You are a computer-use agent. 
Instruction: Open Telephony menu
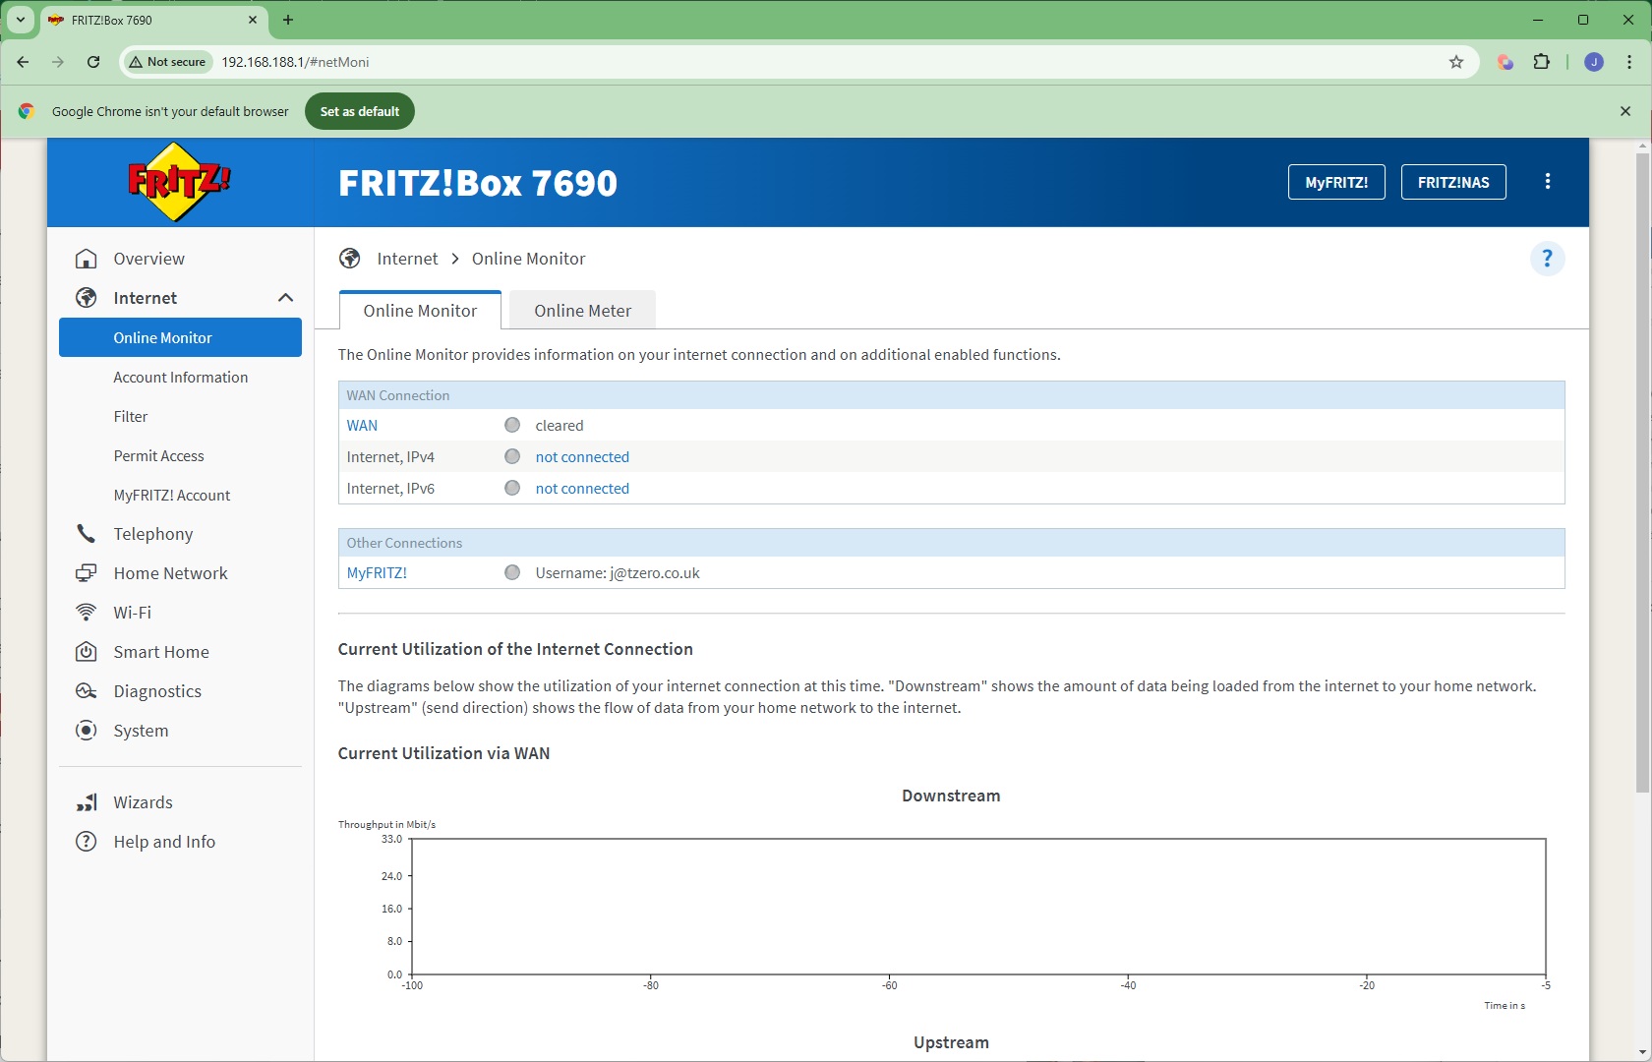pyautogui.click(x=153, y=534)
